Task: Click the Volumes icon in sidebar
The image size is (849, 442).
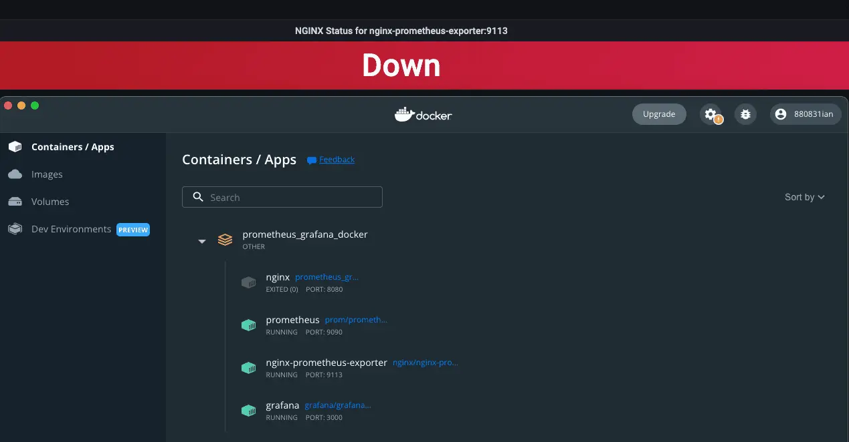Action: click(15, 202)
